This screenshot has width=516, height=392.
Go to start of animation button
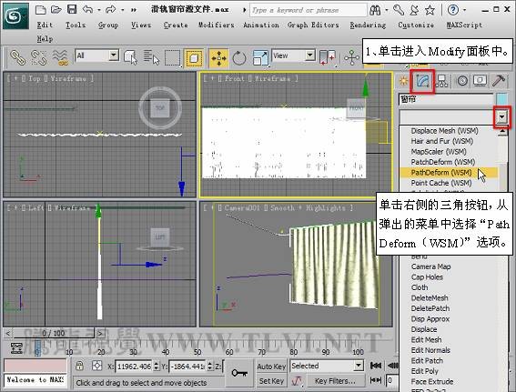coord(376,366)
